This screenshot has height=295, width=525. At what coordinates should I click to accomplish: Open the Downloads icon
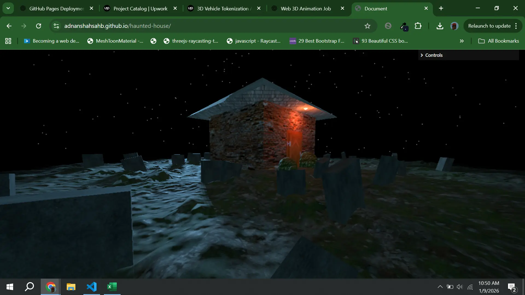(440, 26)
